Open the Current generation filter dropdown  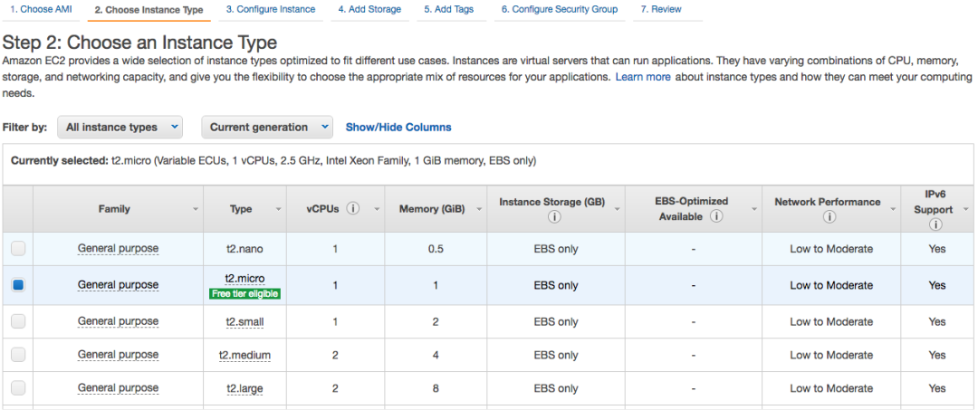coord(267,128)
